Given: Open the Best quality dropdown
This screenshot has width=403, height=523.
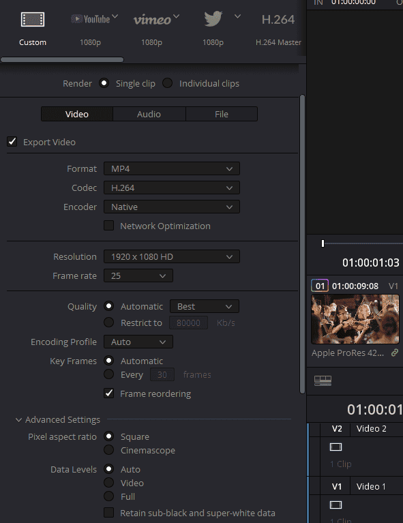Looking at the screenshot, I should coord(205,307).
